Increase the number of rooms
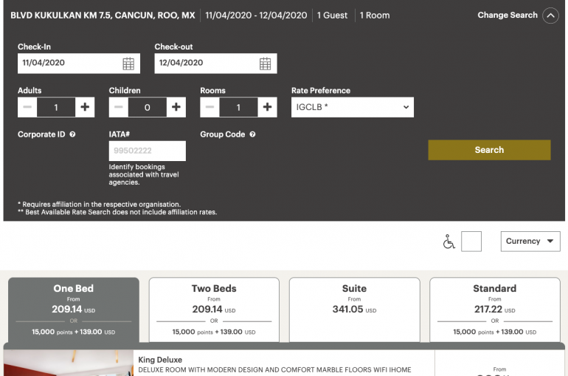 268,107
